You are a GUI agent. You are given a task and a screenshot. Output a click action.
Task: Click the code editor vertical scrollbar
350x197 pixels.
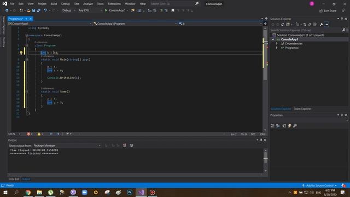[x=265, y=79]
